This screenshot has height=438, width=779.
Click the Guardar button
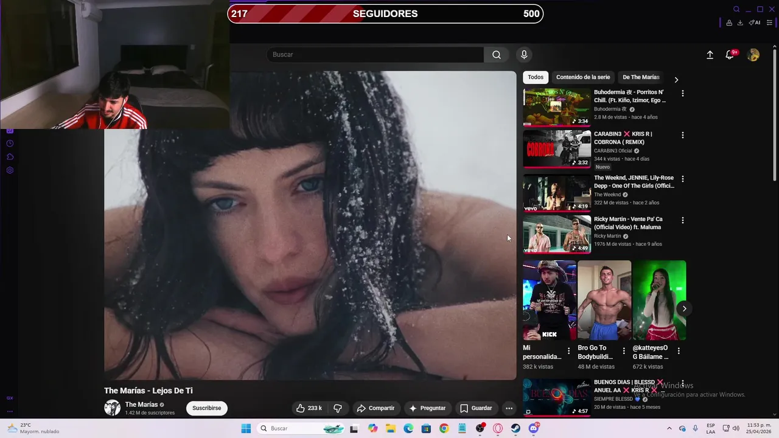tap(476, 408)
